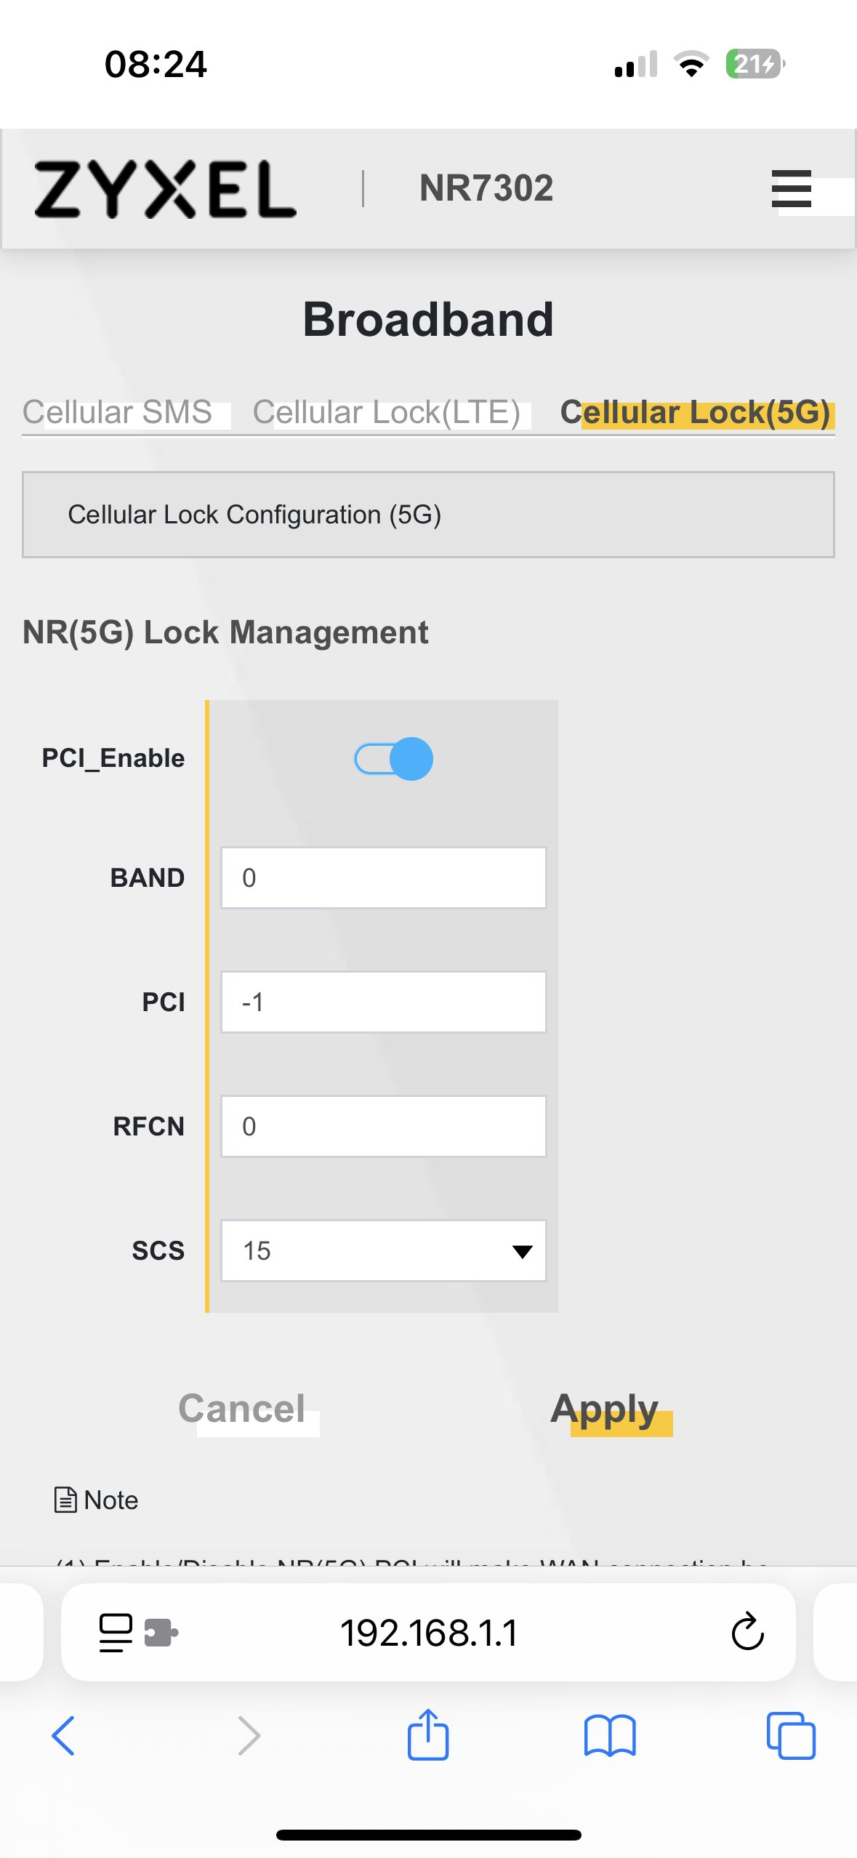The image size is (857, 1858).
Task: Open the hamburger menu icon
Action: click(x=791, y=189)
